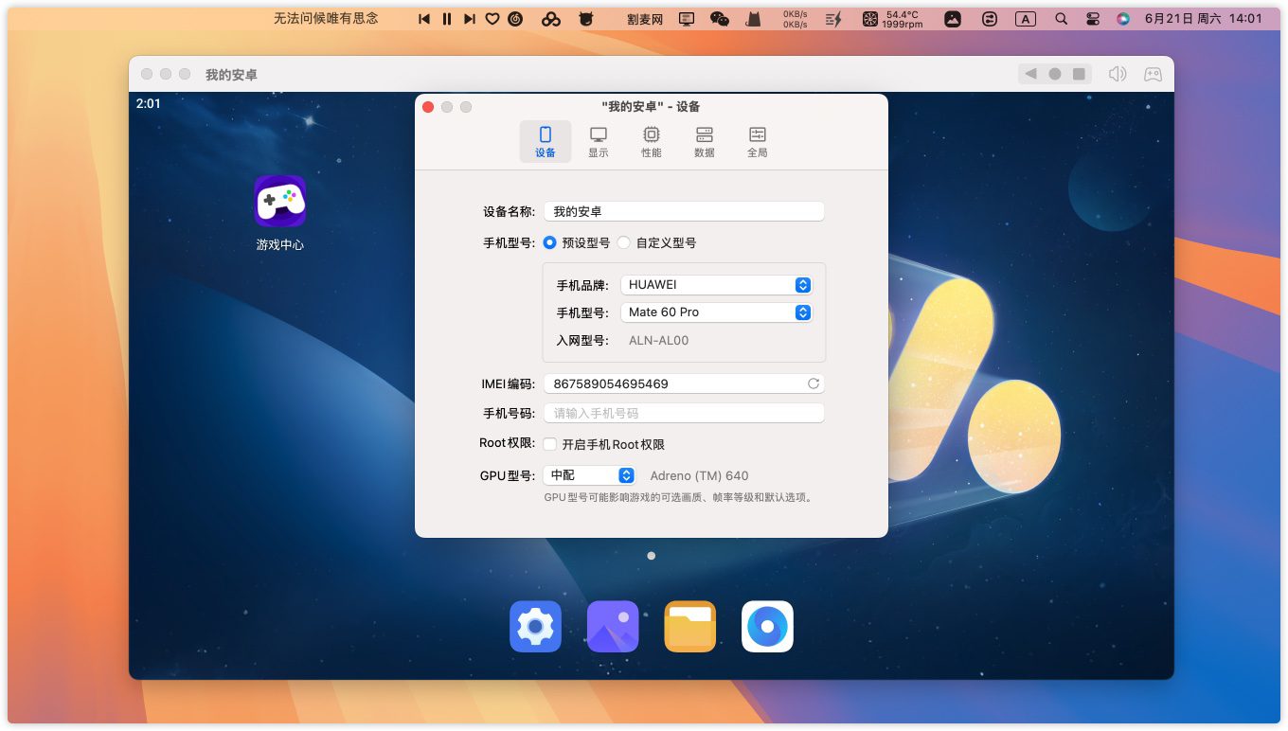Image resolution: width=1288 pixels, height=731 pixels.
Task: Open the 数据 settings tab
Action: coord(704,141)
